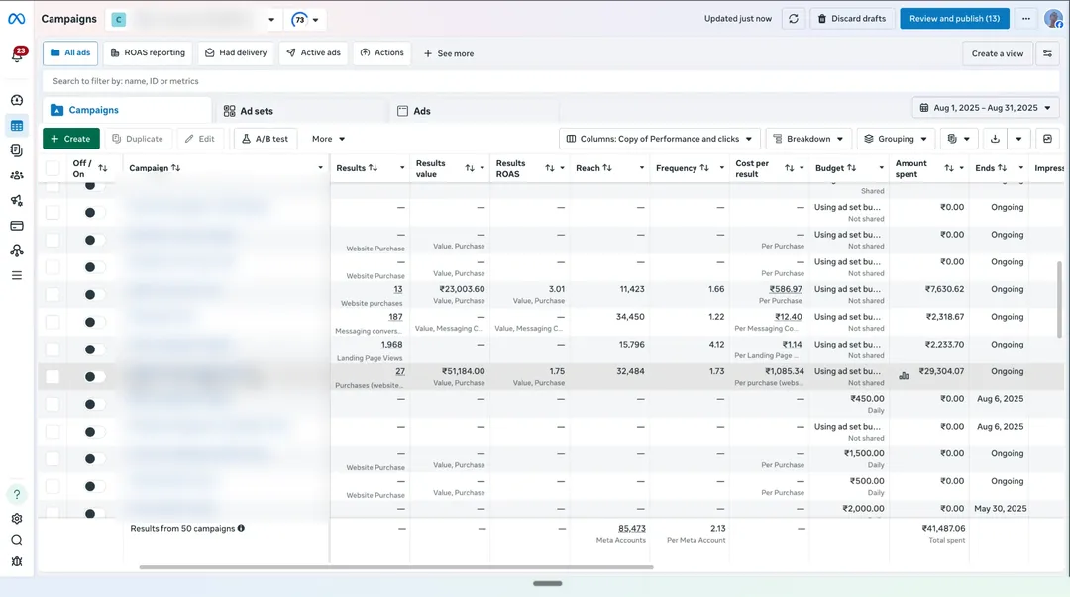Click See more views link
The height and width of the screenshot is (597, 1070).
449,53
